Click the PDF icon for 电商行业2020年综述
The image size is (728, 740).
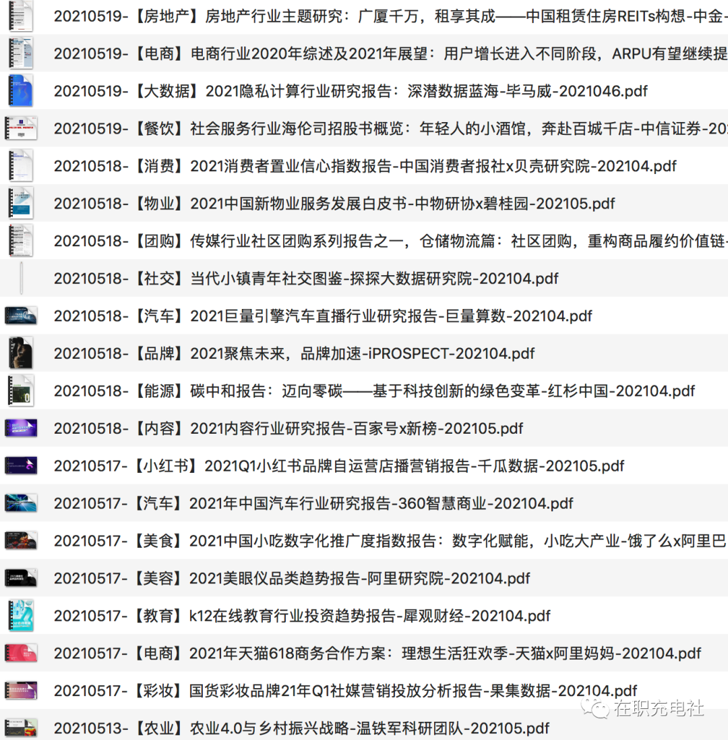(21, 53)
